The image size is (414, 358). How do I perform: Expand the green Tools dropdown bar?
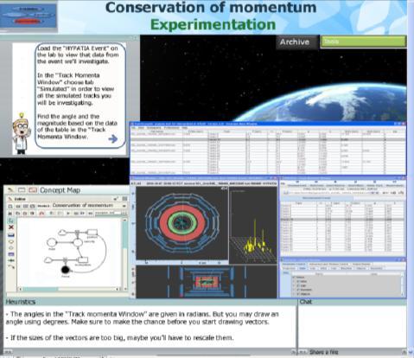coord(363,42)
